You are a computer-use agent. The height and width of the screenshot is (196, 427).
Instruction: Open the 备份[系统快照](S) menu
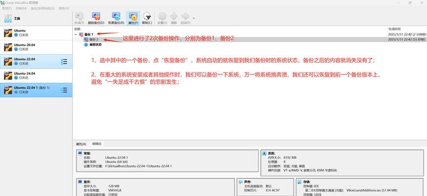coord(43,8)
